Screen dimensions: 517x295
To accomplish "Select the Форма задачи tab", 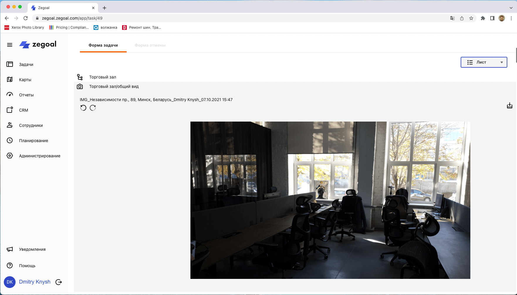I will click(x=103, y=45).
